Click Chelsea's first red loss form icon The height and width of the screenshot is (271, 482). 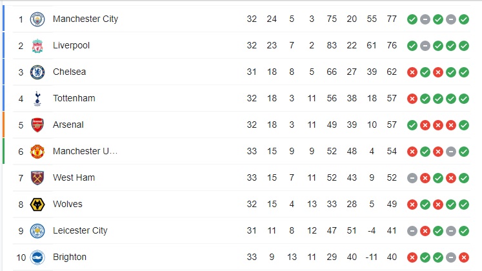coord(412,72)
